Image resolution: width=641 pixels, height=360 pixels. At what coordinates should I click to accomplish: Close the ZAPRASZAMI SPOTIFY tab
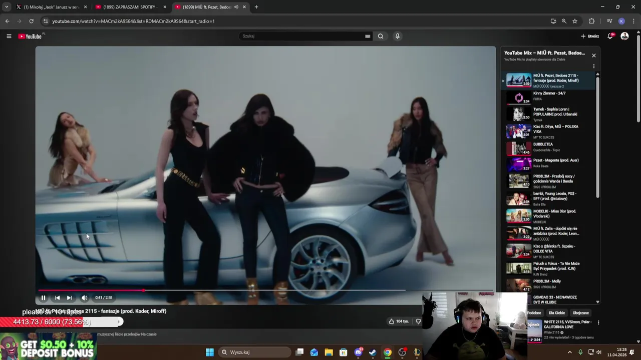[x=165, y=7]
